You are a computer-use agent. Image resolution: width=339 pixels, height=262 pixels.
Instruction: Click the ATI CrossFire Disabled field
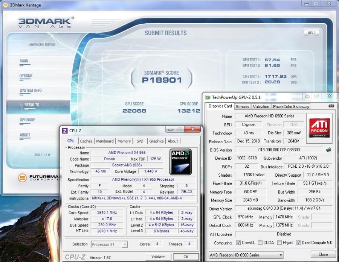click(284, 234)
